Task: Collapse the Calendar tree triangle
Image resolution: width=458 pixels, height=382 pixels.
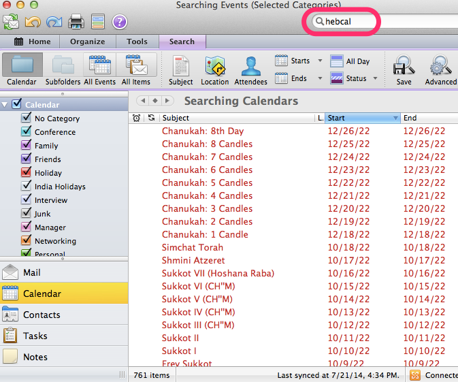Action: 4,105
